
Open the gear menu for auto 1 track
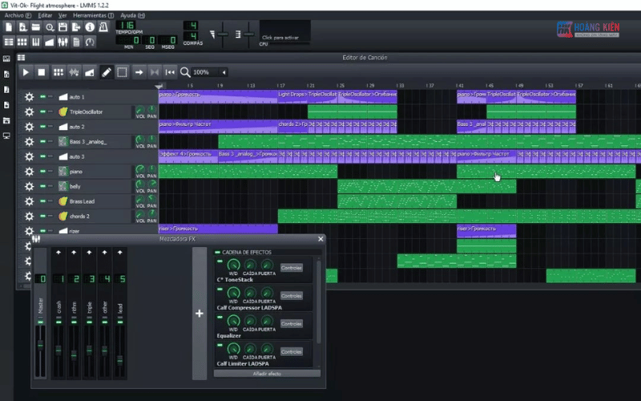point(29,97)
